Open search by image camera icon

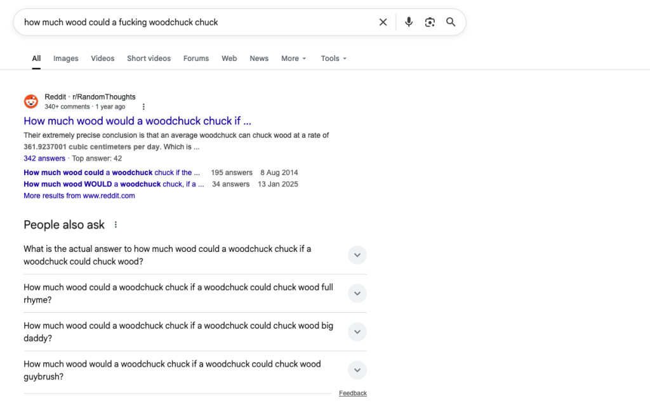(x=430, y=22)
